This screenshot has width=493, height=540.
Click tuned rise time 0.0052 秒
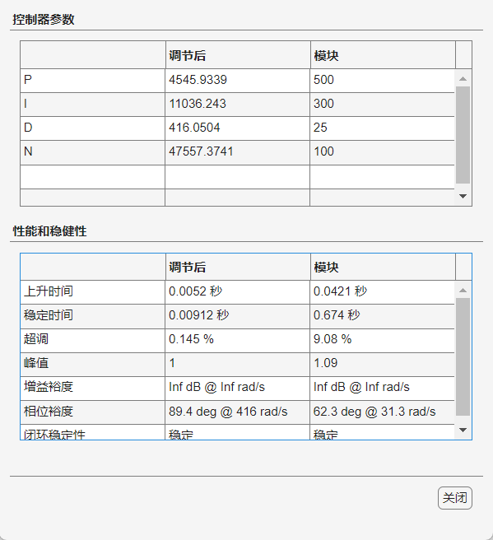tap(196, 291)
